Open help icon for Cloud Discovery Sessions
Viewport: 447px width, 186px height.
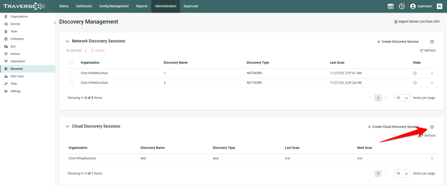tap(432, 127)
